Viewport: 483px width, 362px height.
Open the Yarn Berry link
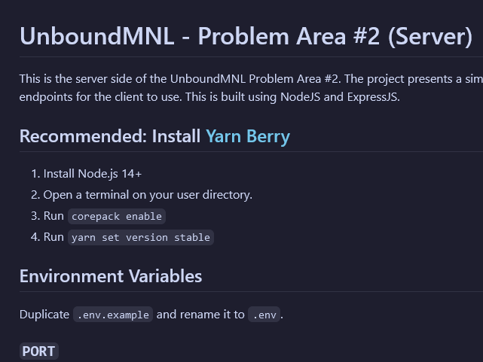(x=247, y=136)
